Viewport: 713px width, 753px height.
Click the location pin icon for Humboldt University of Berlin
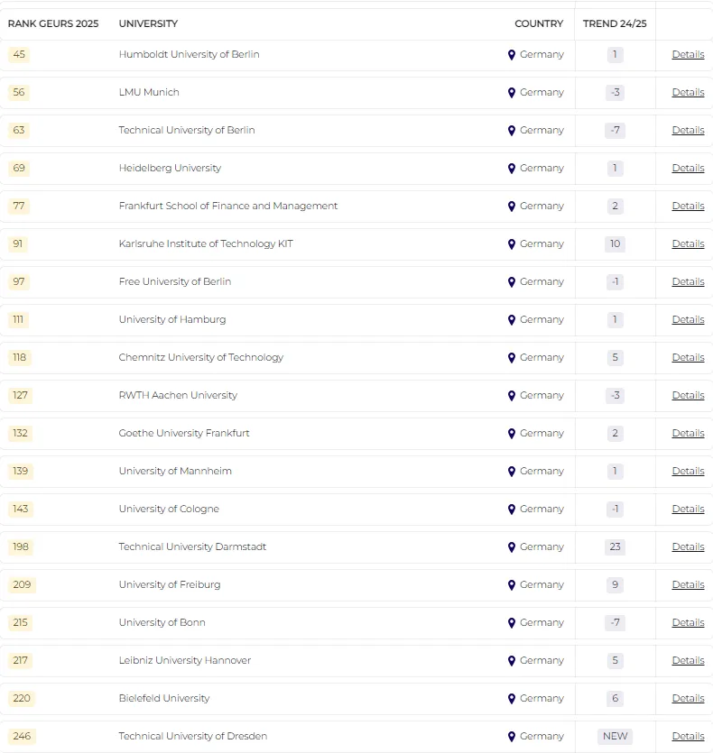tap(512, 55)
